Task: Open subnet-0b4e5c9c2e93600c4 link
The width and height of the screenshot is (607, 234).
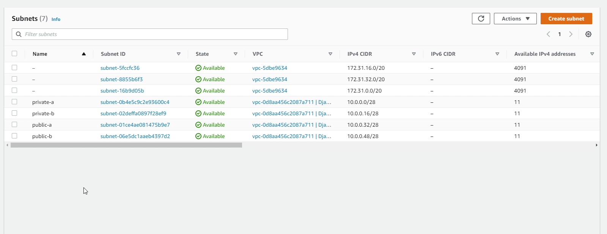Action: coord(135,102)
